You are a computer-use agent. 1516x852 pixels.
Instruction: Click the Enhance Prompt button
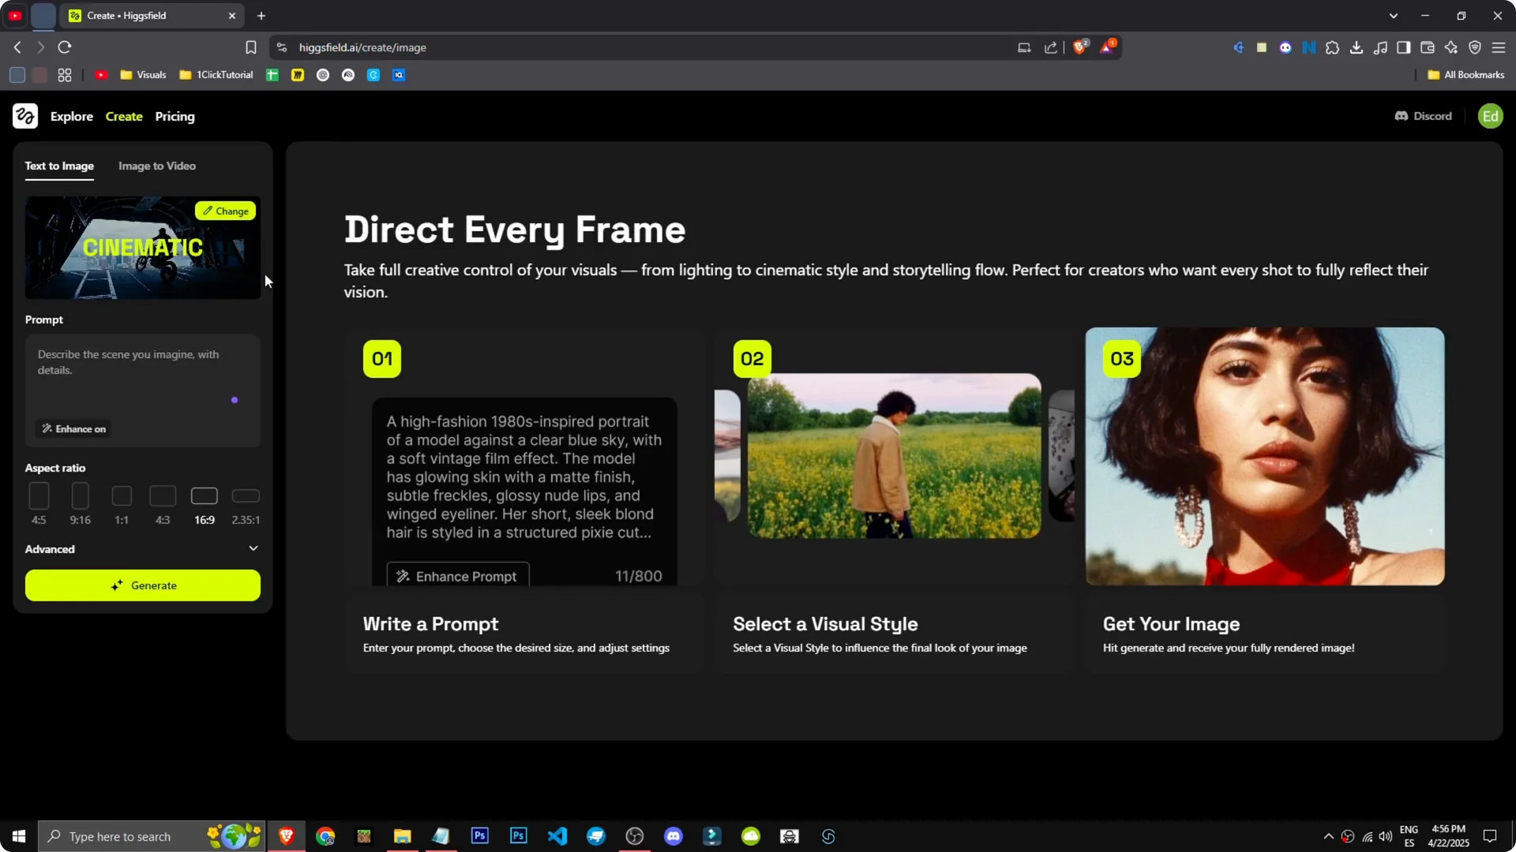(456, 575)
